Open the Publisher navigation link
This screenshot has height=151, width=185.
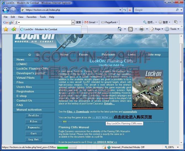pyautogui.click(x=108, y=55)
